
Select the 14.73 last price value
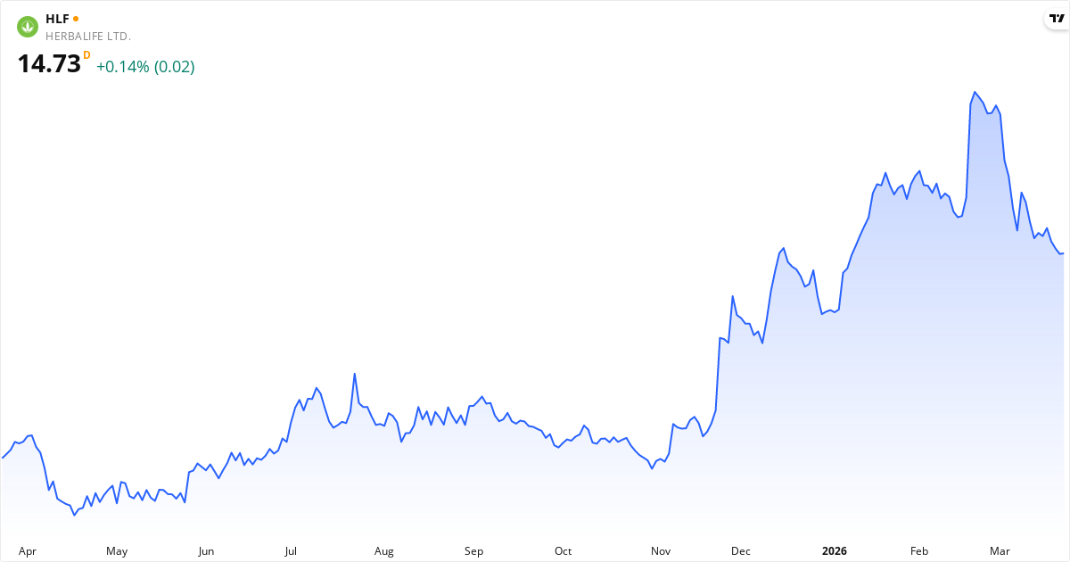click(x=49, y=65)
